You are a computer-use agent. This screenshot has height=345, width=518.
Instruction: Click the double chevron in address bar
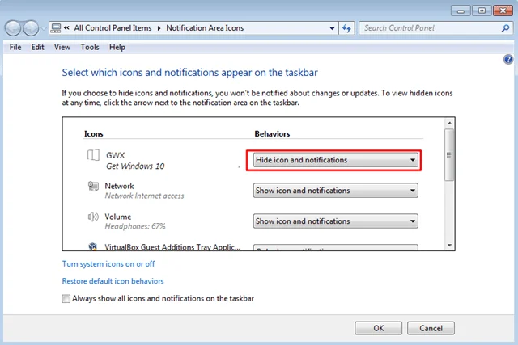[66, 28]
